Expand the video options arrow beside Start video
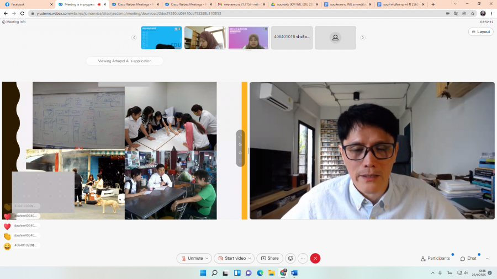The image size is (497, 279). tap(250, 258)
